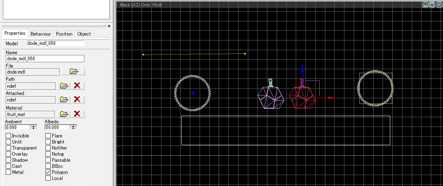Open folder browser for Path field

click(x=63, y=86)
